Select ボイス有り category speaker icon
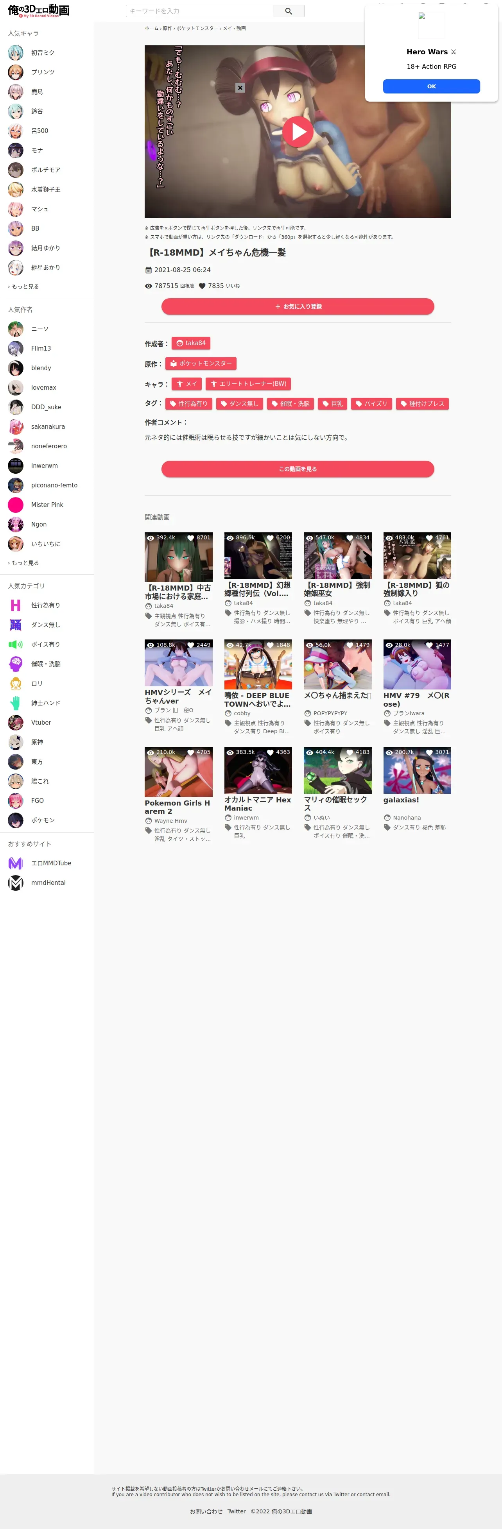The height and width of the screenshot is (1529, 502). (16, 645)
